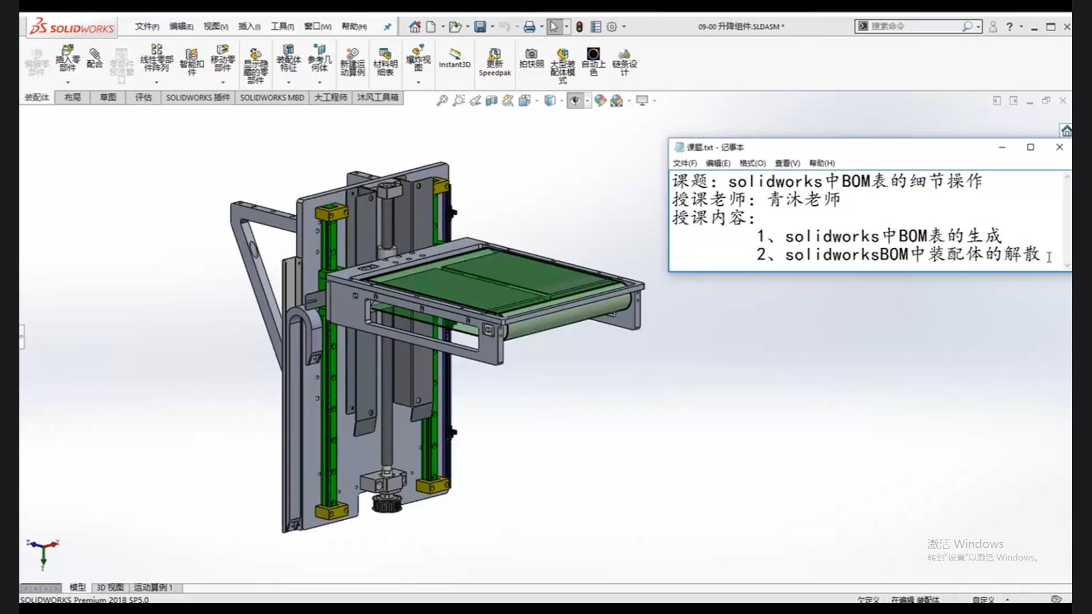Open Options gear icon
1092x614 pixels.
click(x=612, y=27)
